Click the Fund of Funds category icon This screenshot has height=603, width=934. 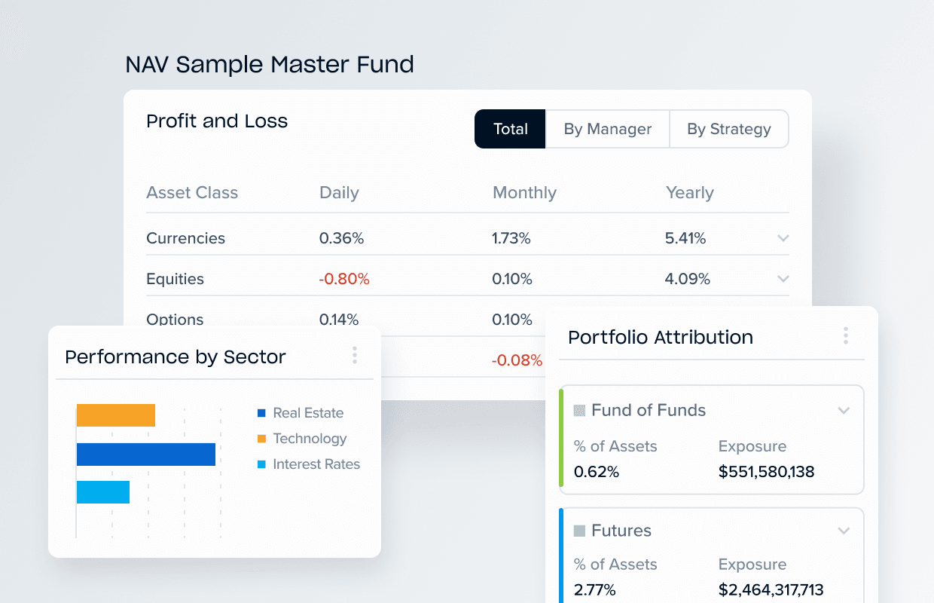[x=581, y=410]
